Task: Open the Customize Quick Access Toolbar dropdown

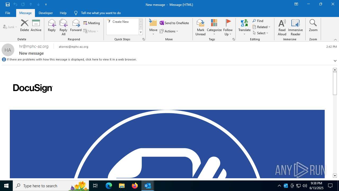Action: (46, 5)
